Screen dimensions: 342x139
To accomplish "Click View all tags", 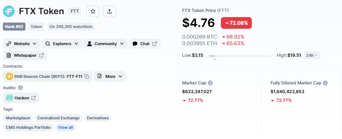I will (x=65, y=127).
